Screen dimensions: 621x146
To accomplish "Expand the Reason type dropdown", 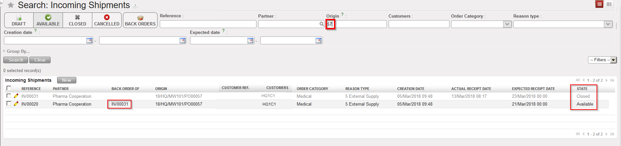I will click(608, 24).
